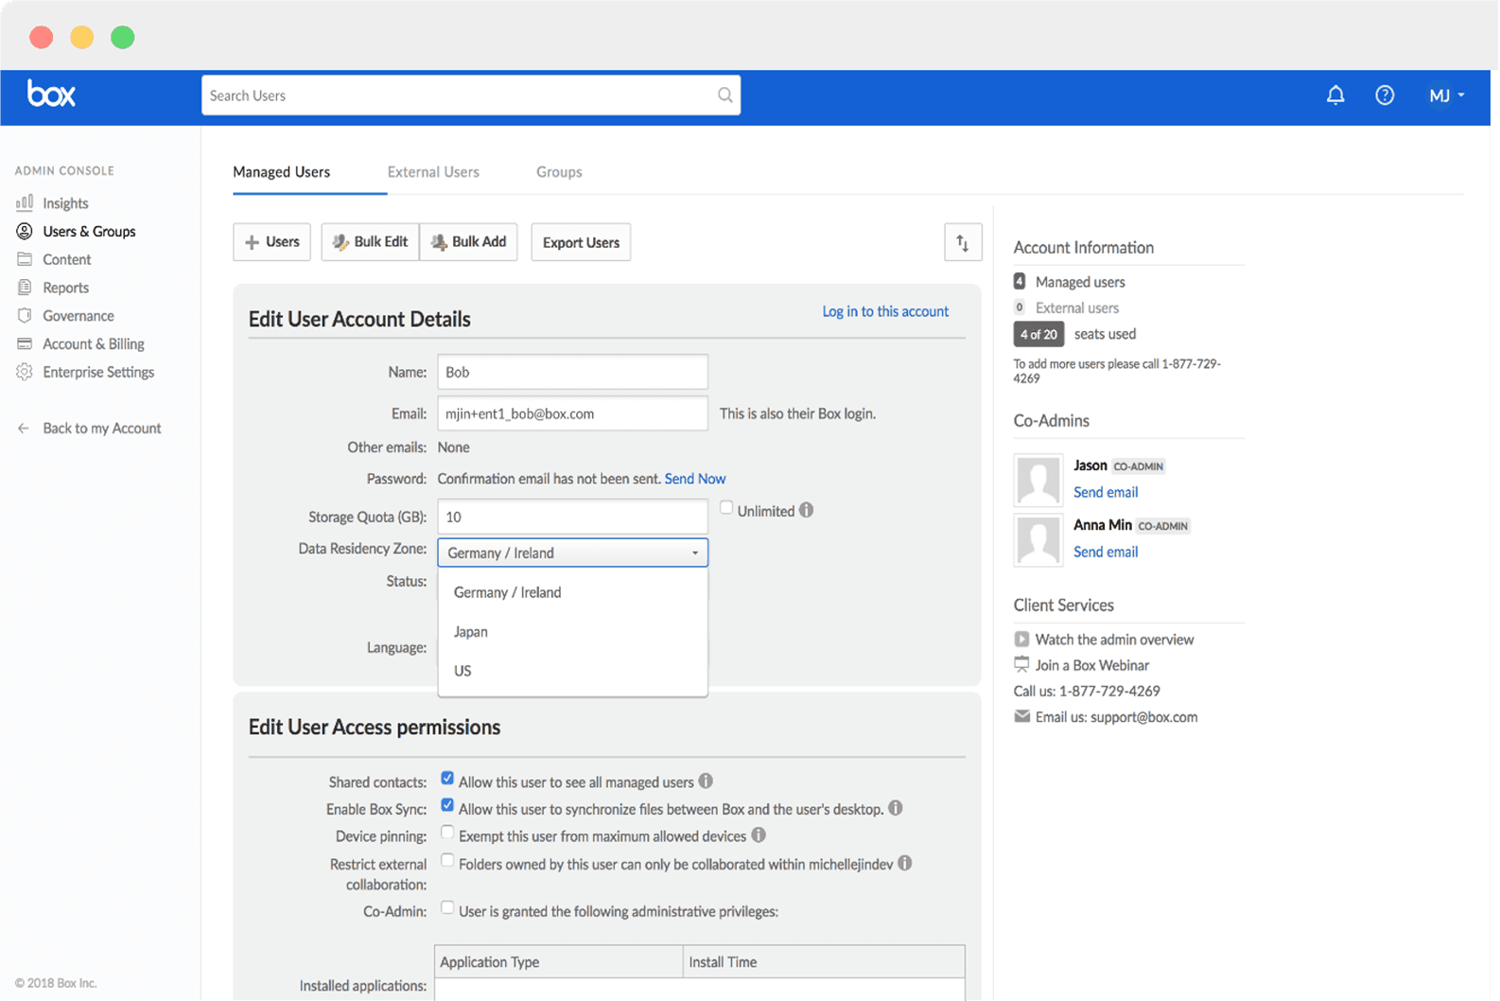Click the play icon for admin overview
Image resolution: width=1500 pixels, height=1001 pixels.
(1021, 639)
